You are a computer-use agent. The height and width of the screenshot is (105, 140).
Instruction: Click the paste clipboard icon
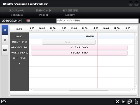tap(136, 102)
